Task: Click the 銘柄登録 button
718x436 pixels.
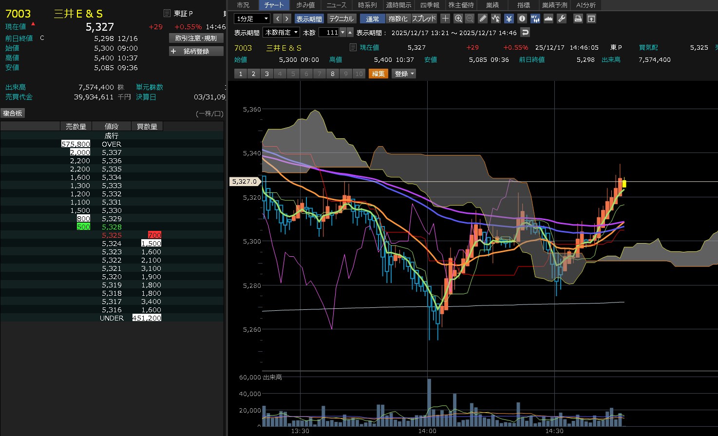Action: click(x=196, y=51)
